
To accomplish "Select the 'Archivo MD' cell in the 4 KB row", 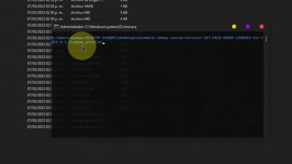I will point(80,19).
